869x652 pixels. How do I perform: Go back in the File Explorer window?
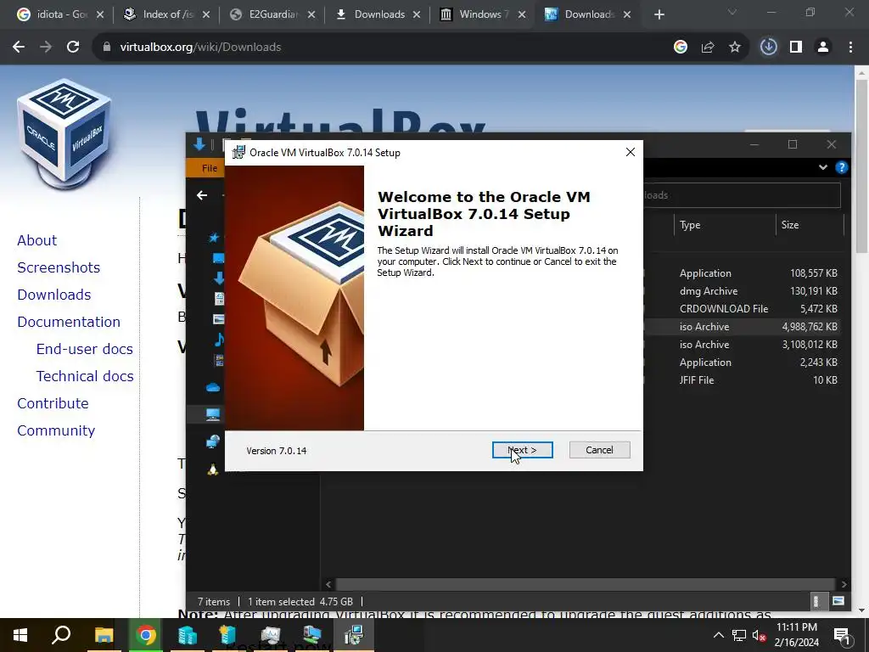(202, 195)
